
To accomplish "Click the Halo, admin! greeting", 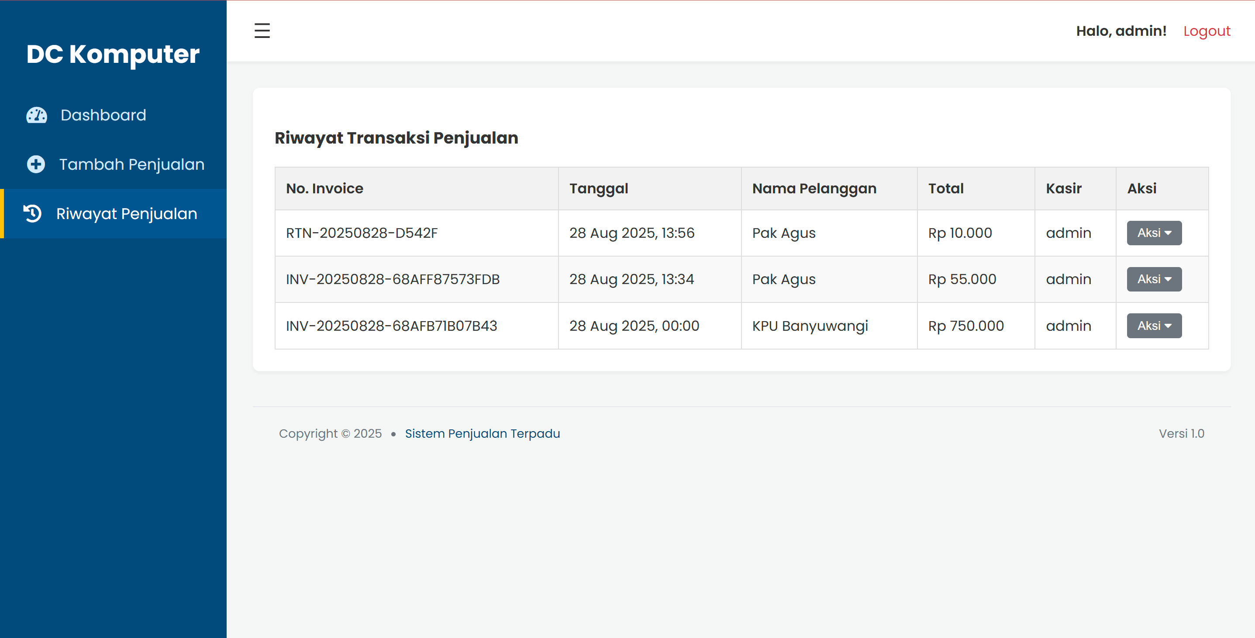I will click(1121, 31).
